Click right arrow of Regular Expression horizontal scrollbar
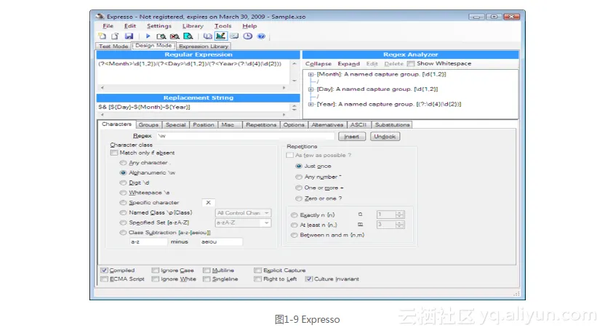 point(284,88)
